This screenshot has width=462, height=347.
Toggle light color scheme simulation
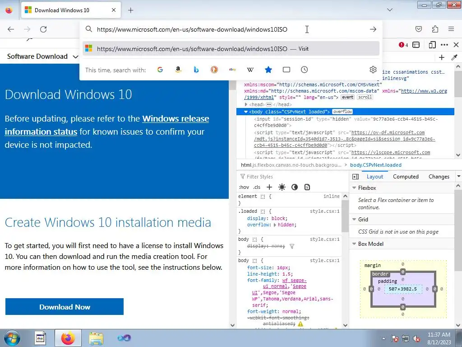click(282, 187)
